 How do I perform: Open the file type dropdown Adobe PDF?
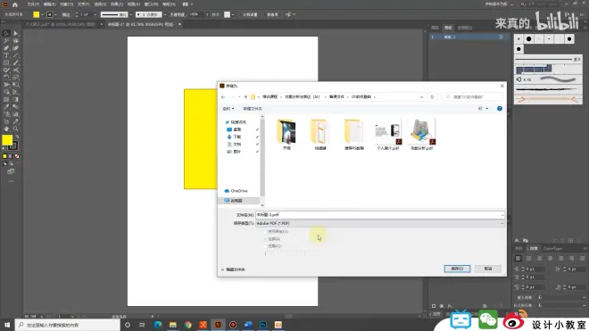click(380, 223)
